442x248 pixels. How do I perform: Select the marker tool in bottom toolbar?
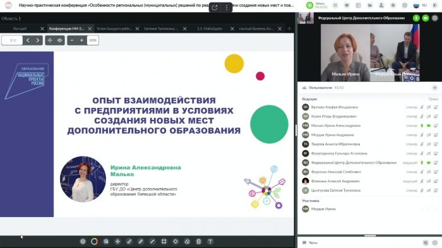coord(129,242)
